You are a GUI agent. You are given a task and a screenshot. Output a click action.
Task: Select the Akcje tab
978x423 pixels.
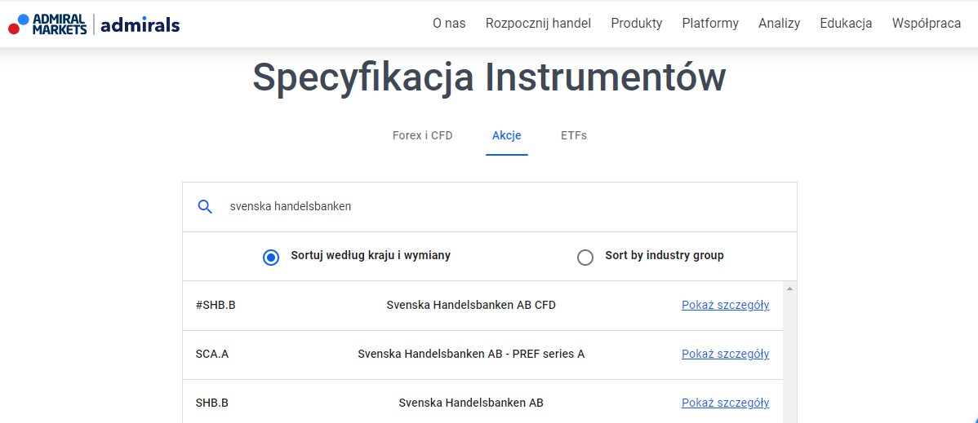(506, 135)
